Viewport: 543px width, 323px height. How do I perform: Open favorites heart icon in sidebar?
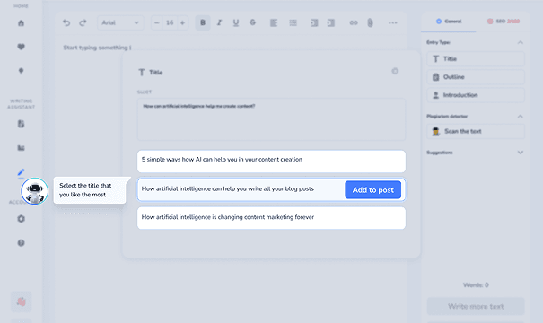[x=22, y=47]
